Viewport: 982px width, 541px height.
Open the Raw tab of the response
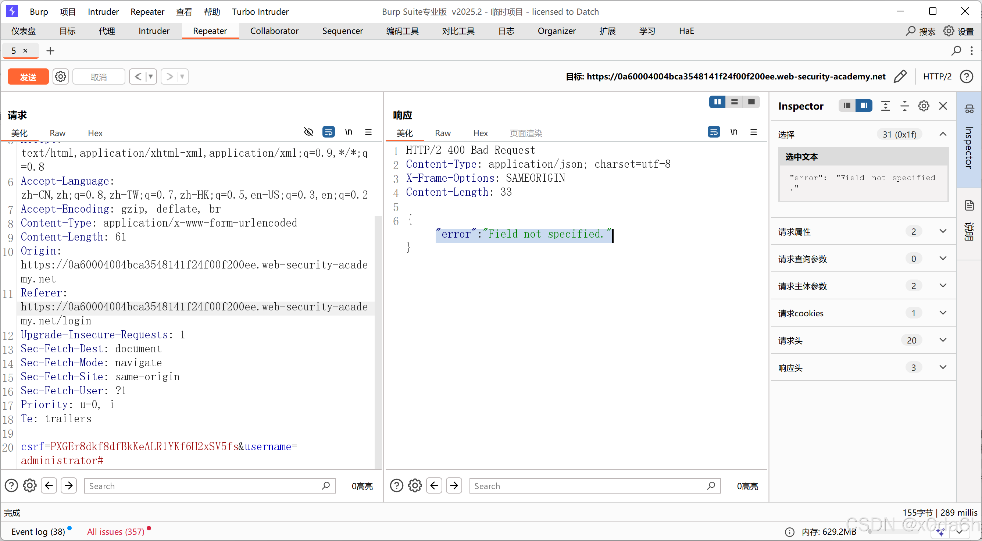coord(443,134)
